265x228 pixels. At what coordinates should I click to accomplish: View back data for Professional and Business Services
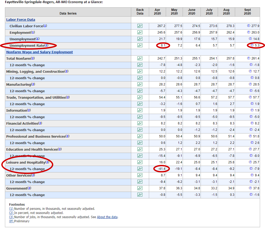pos(140,136)
